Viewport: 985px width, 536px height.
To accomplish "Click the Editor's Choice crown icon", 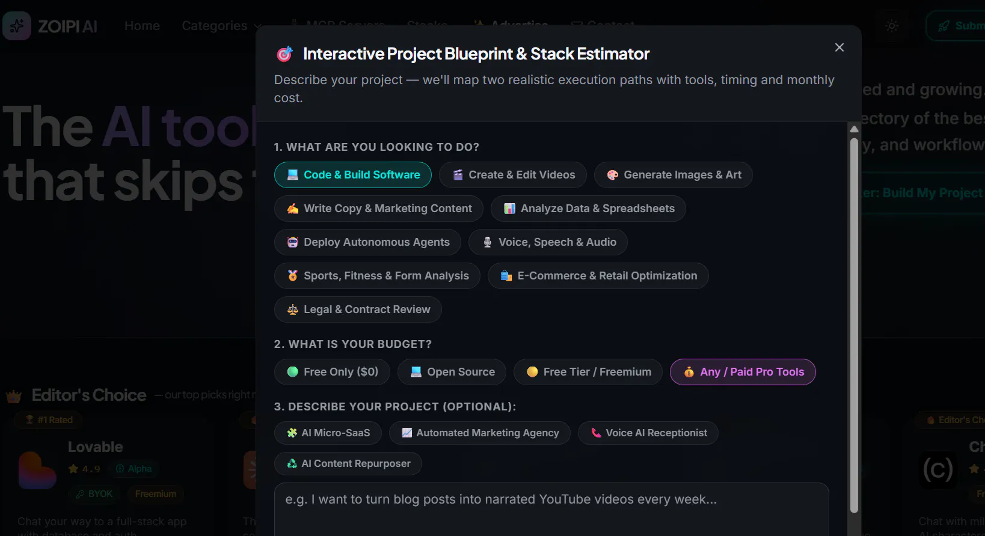I will point(14,396).
